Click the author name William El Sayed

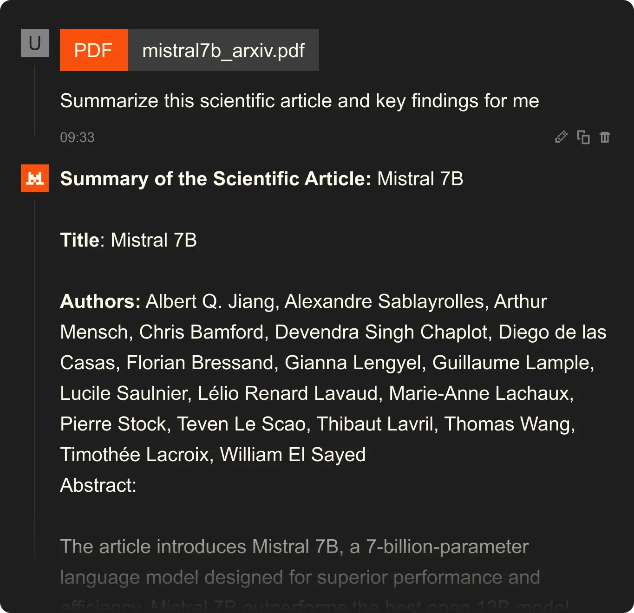pos(293,455)
